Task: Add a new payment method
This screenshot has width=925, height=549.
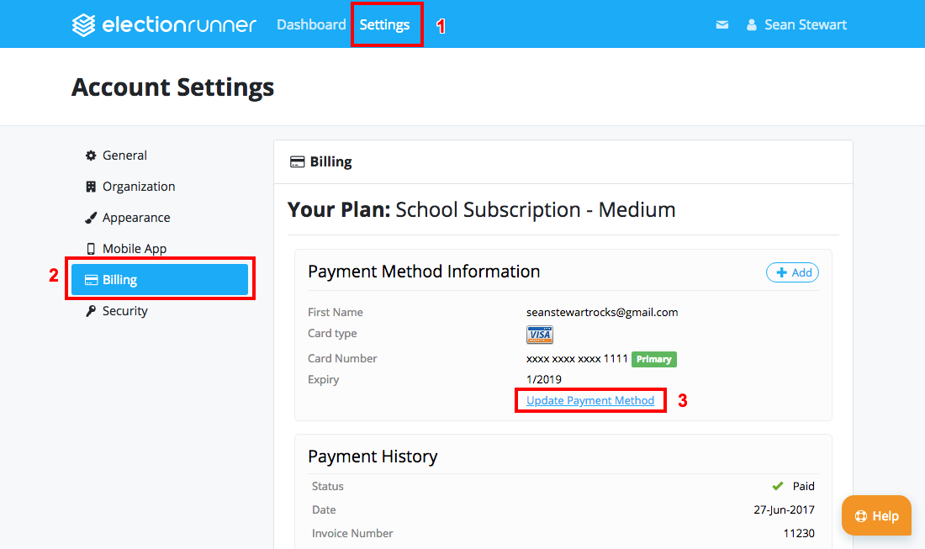Action: coord(791,272)
